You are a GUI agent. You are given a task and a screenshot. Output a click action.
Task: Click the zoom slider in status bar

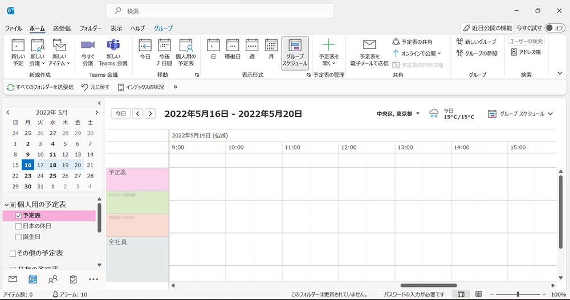point(518,294)
